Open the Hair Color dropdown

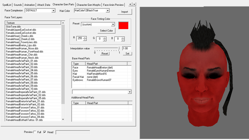point(108,10)
